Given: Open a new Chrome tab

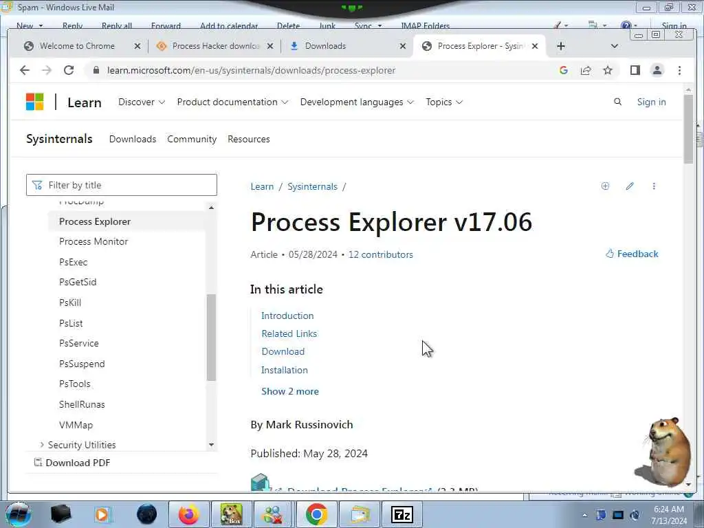Looking at the screenshot, I should pyautogui.click(x=561, y=46).
